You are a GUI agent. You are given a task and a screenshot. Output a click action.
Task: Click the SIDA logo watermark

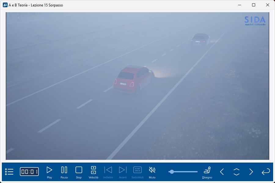[x=255, y=20]
